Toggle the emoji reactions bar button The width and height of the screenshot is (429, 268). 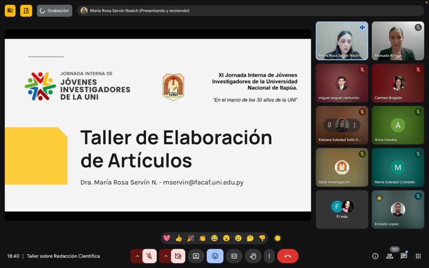pos(215,256)
